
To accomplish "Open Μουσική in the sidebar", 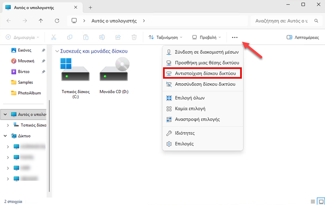I will pyautogui.click(x=26, y=61).
